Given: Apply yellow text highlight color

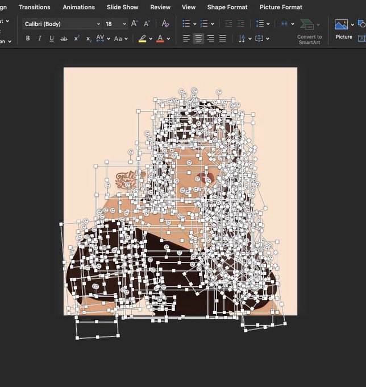Looking at the screenshot, I should click(142, 39).
